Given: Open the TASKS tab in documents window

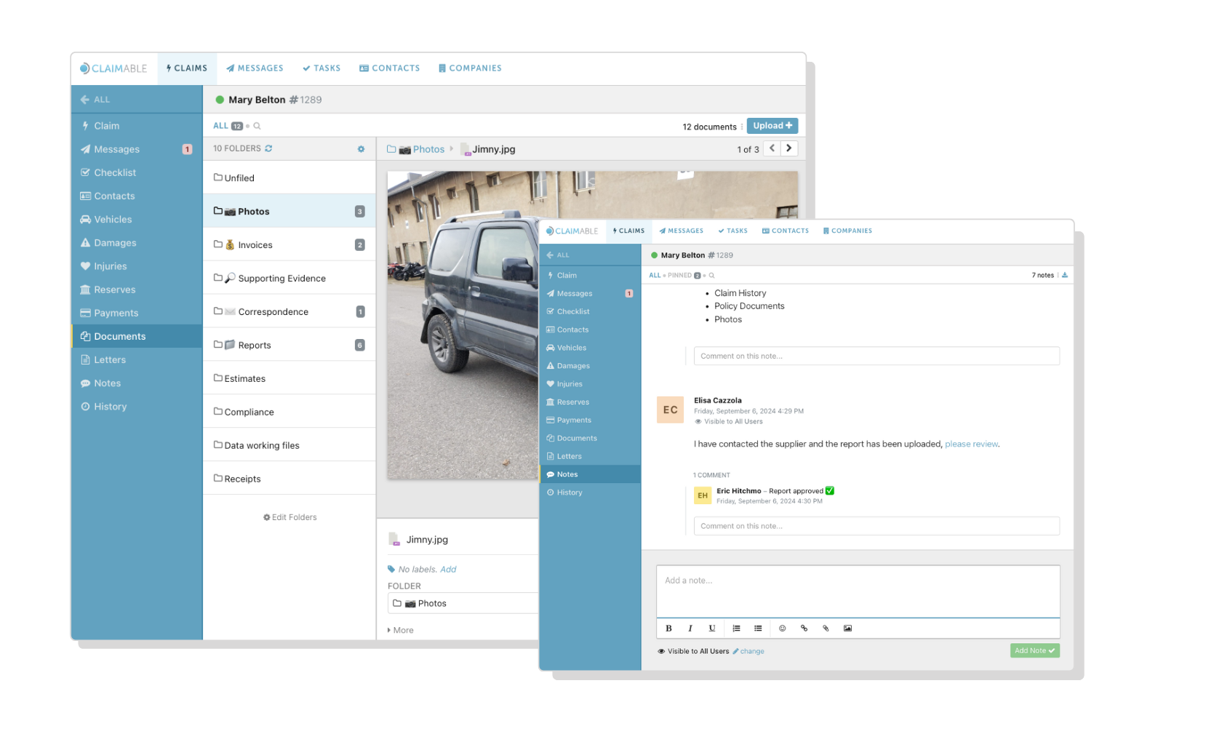Looking at the screenshot, I should pyautogui.click(x=322, y=68).
